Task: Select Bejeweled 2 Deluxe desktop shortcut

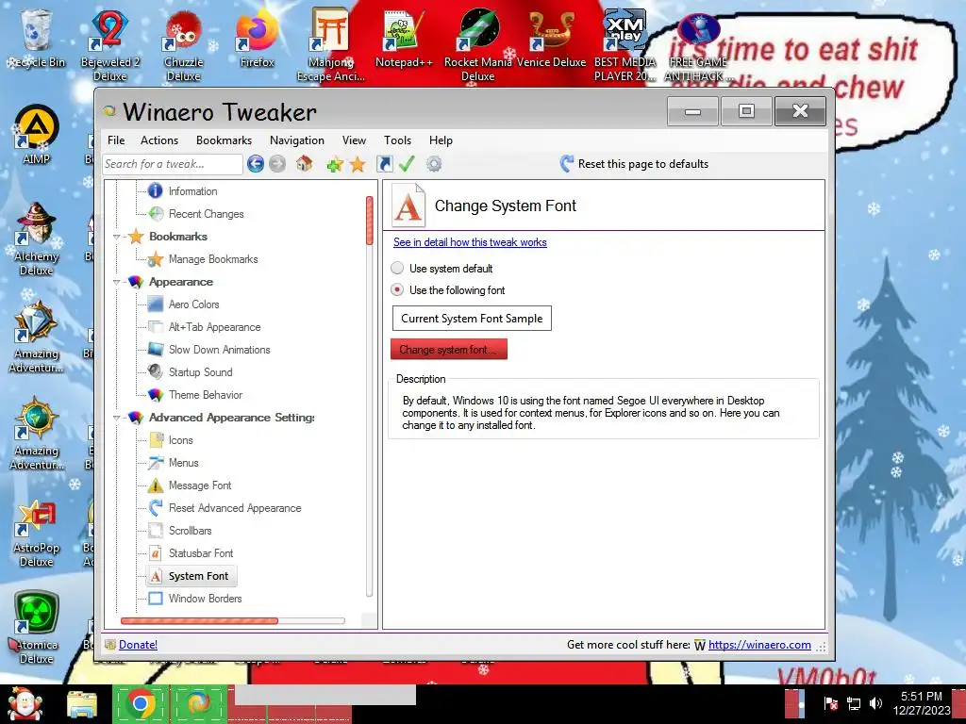Action: coord(109,46)
